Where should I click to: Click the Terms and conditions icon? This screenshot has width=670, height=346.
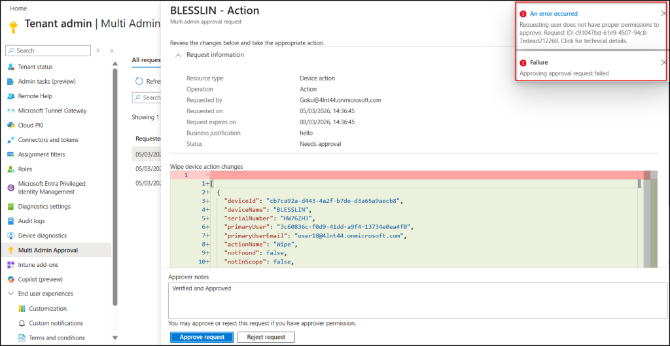[x=22, y=337]
